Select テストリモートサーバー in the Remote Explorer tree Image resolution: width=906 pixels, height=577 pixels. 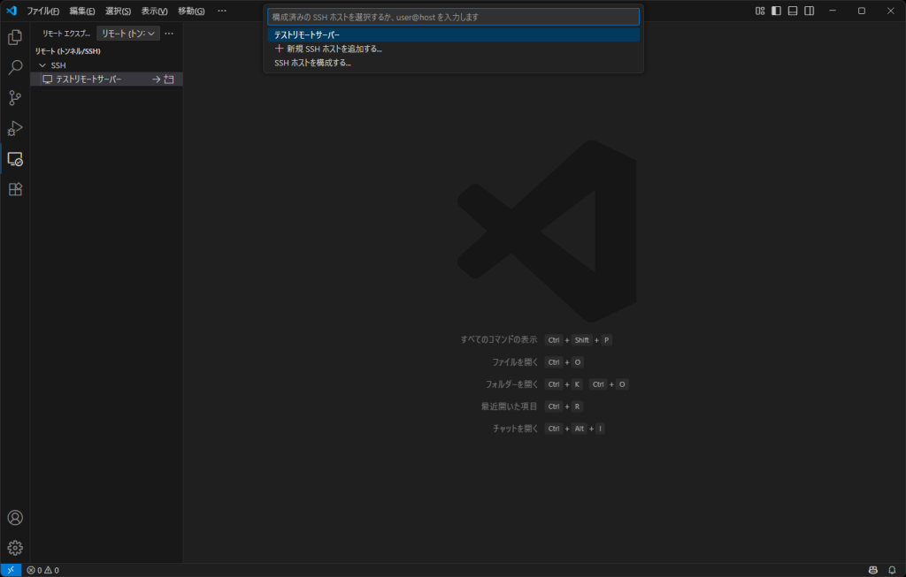click(x=107, y=79)
